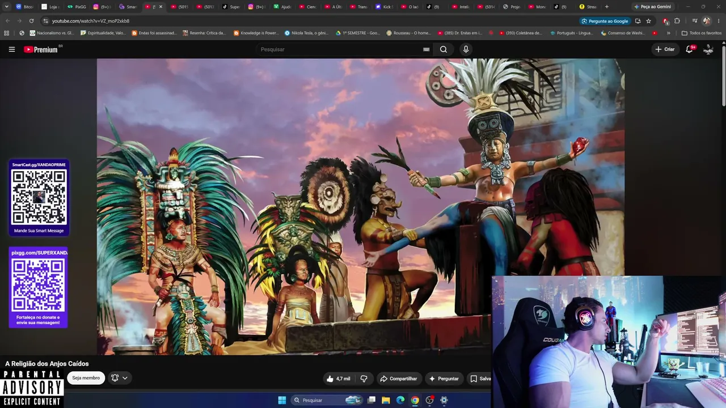This screenshot has height=408, width=726.
Task: Switch to the Ajuda tab
Action: (282, 7)
